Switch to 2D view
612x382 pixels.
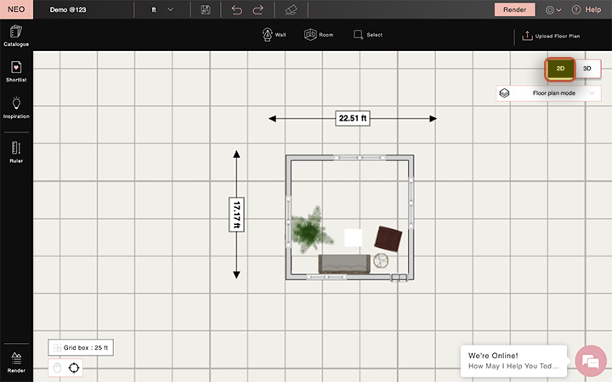(x=560, y=69)
